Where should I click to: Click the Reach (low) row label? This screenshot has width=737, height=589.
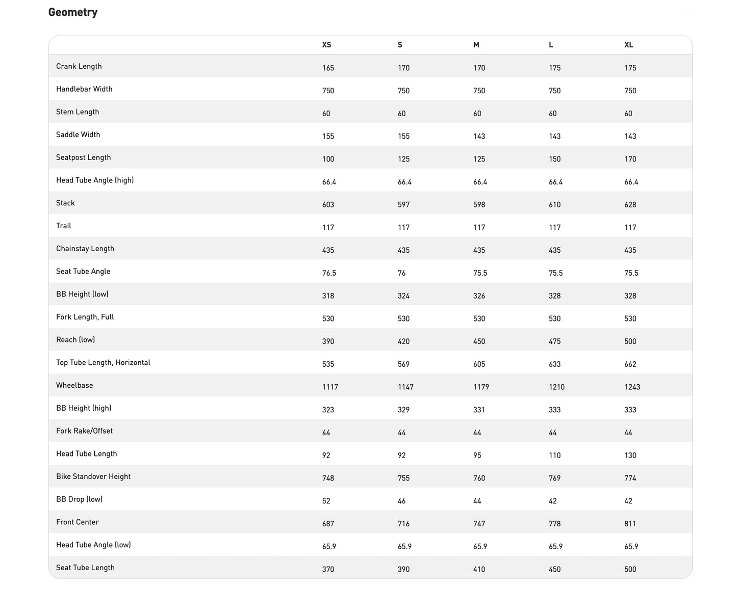tap(75, 340)
